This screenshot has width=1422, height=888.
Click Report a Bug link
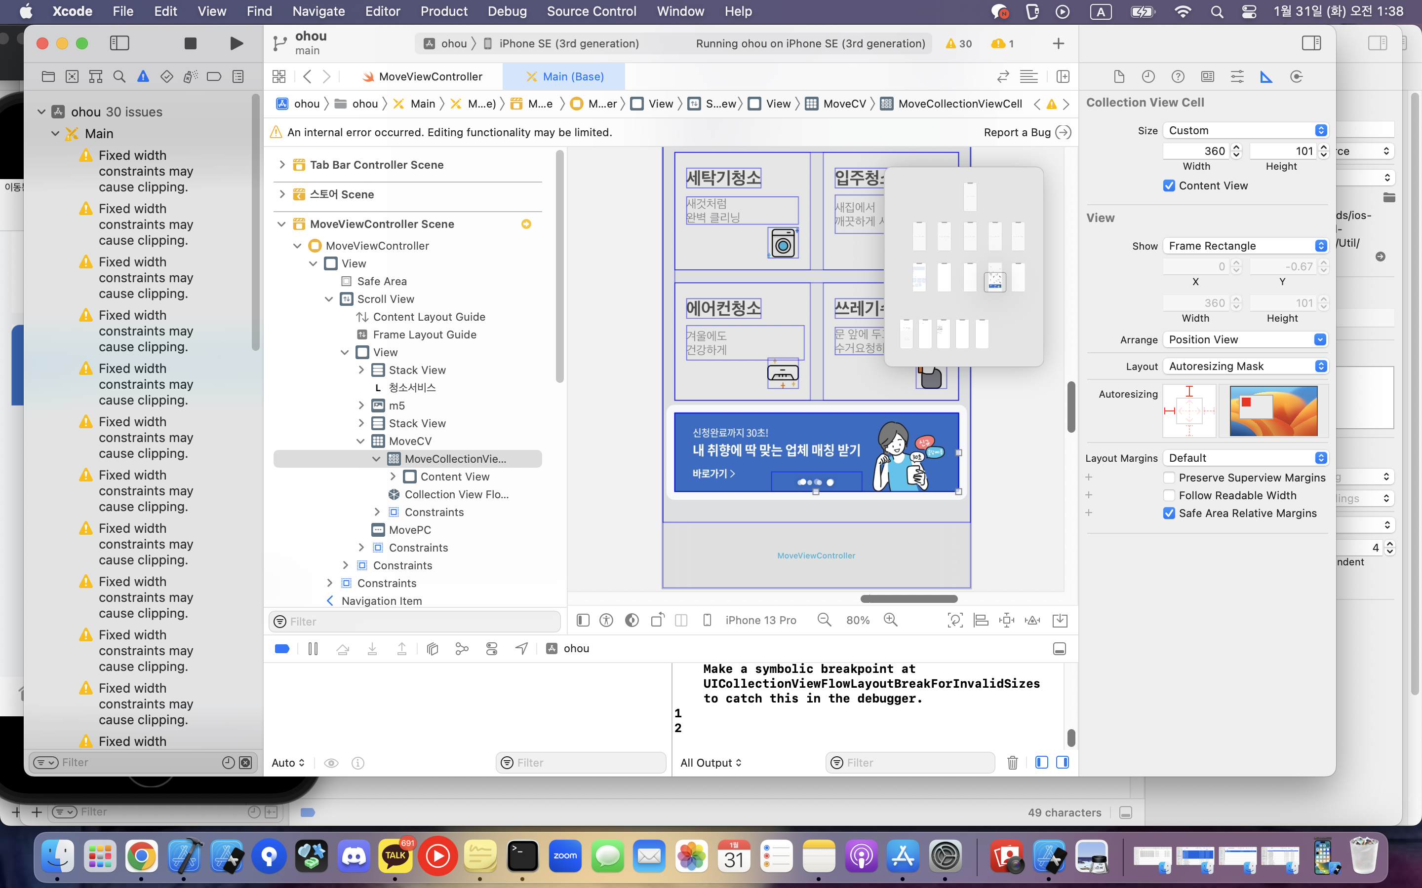point(1017,132)
